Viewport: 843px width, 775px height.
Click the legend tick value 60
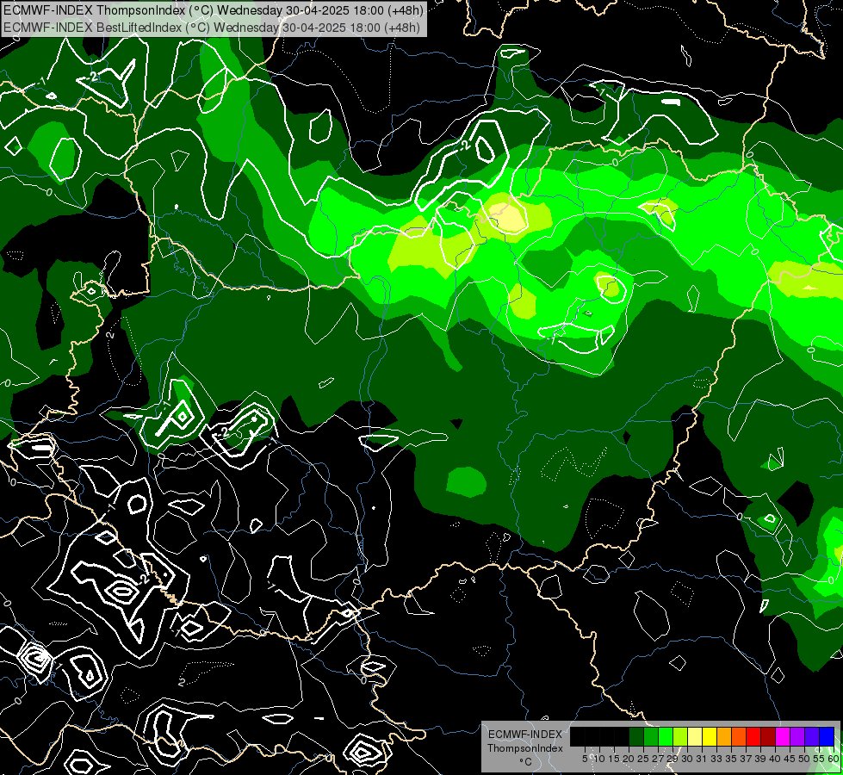834,759
